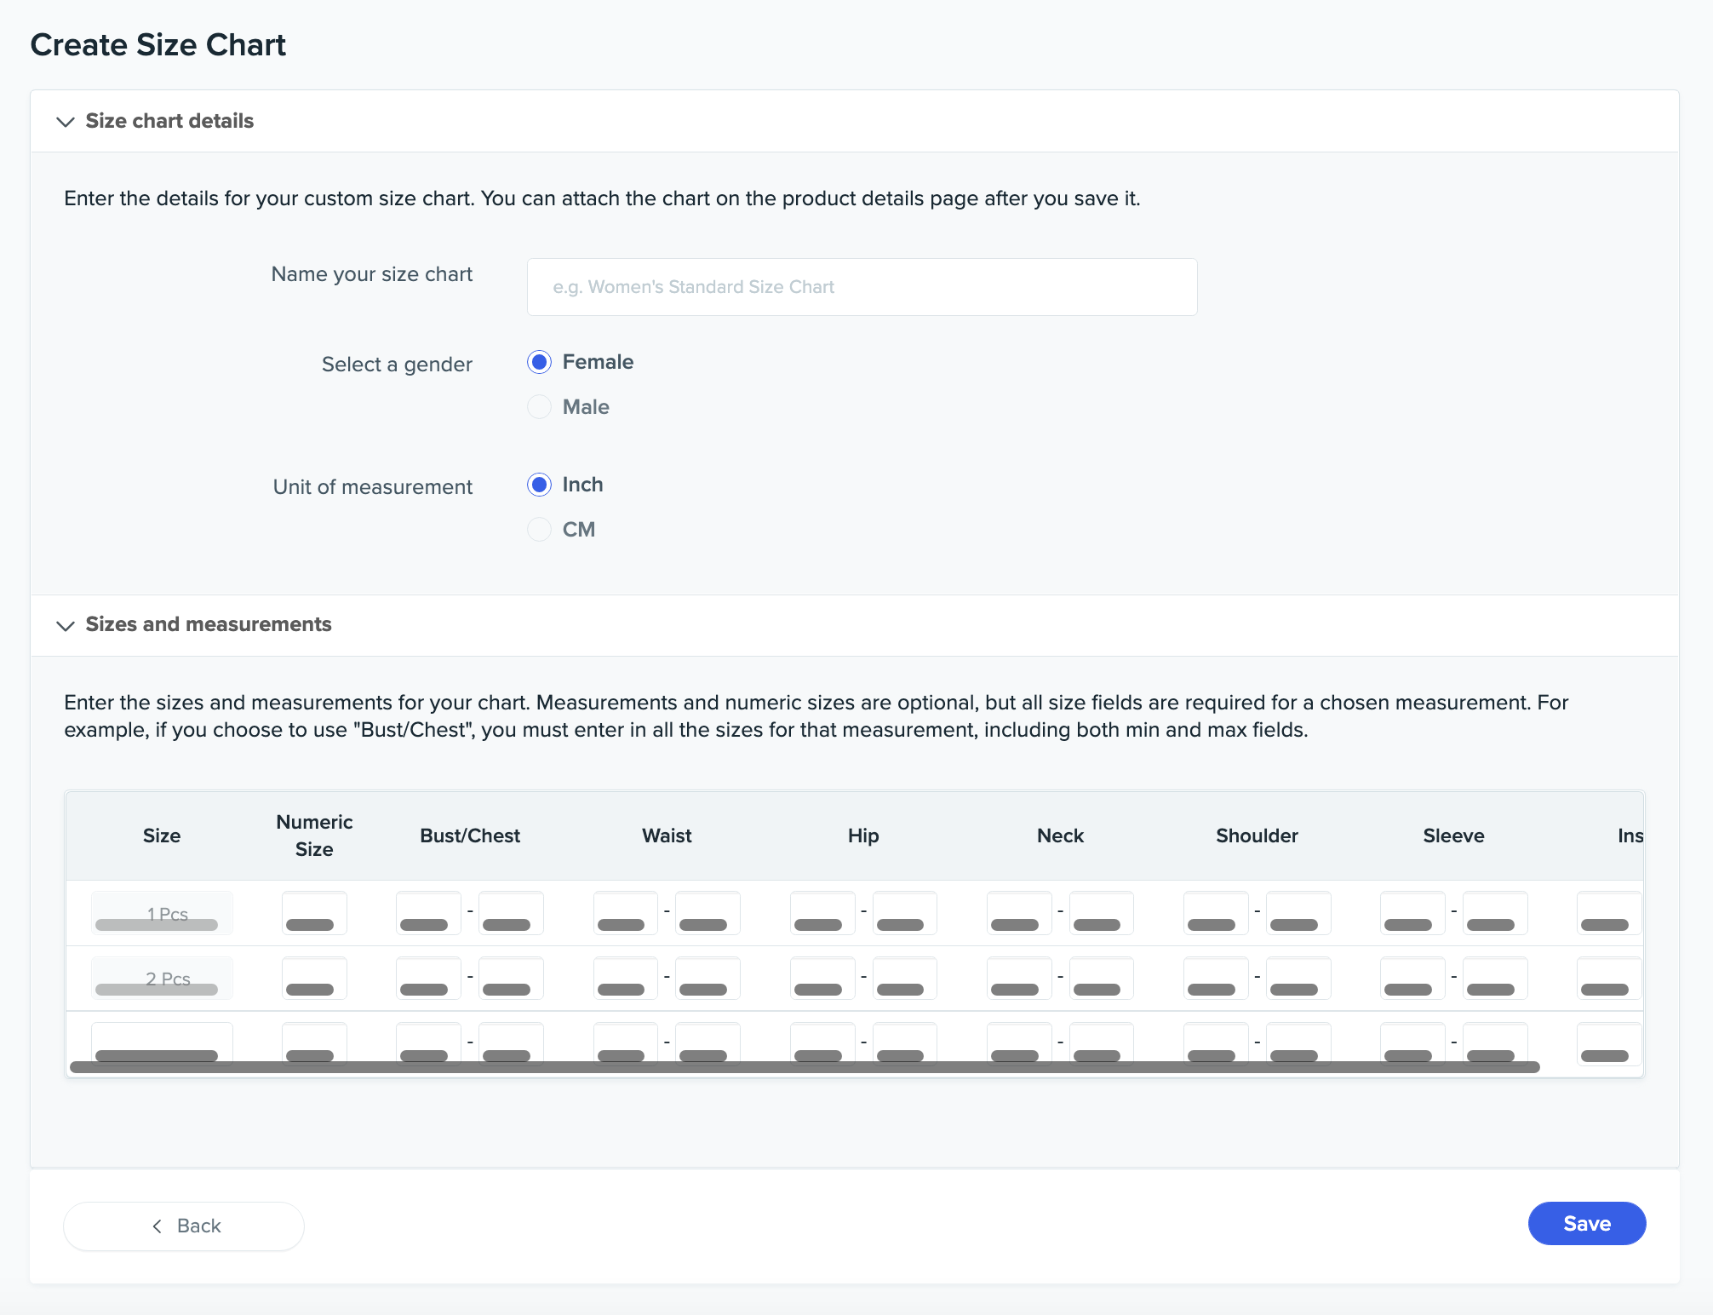Click the size chart name input field

[862, 287]
